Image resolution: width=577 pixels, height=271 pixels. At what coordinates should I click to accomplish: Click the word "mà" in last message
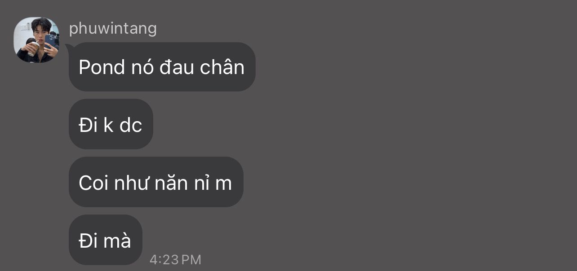tap(117, 241)
